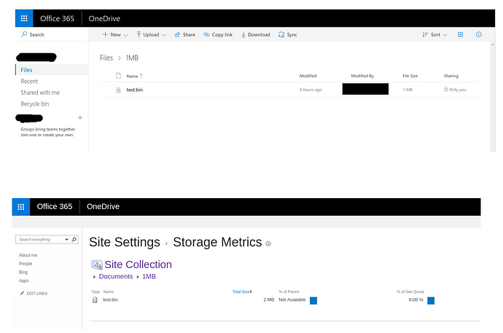Viewport: 503px width, 333px height.
Task: Click the test.bin file icon in Storage Metrics
Action: 95,300
